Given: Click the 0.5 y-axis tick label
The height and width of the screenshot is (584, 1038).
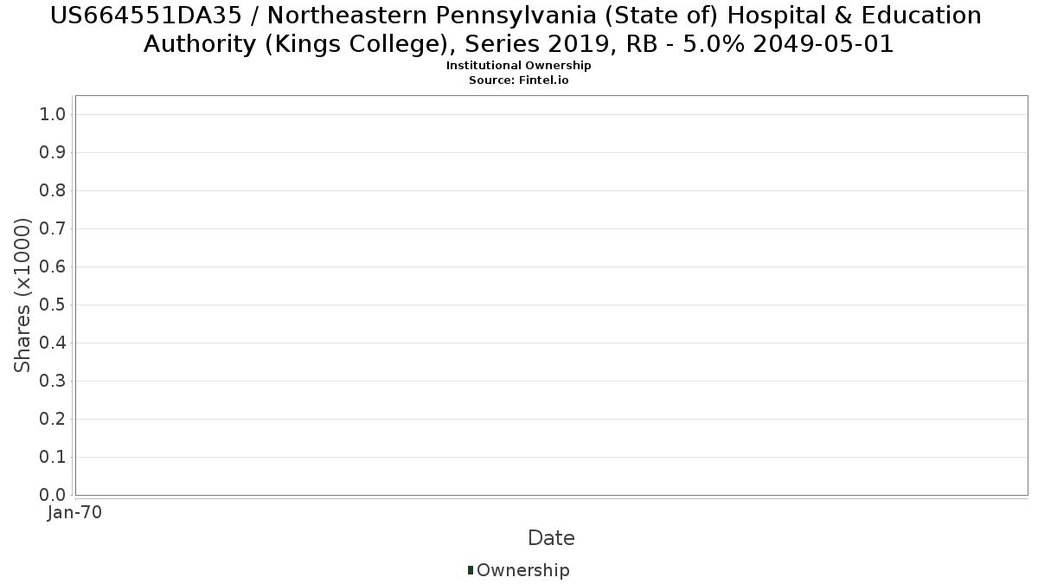Looking at the screenshot, I should click(x=53, y=305).
